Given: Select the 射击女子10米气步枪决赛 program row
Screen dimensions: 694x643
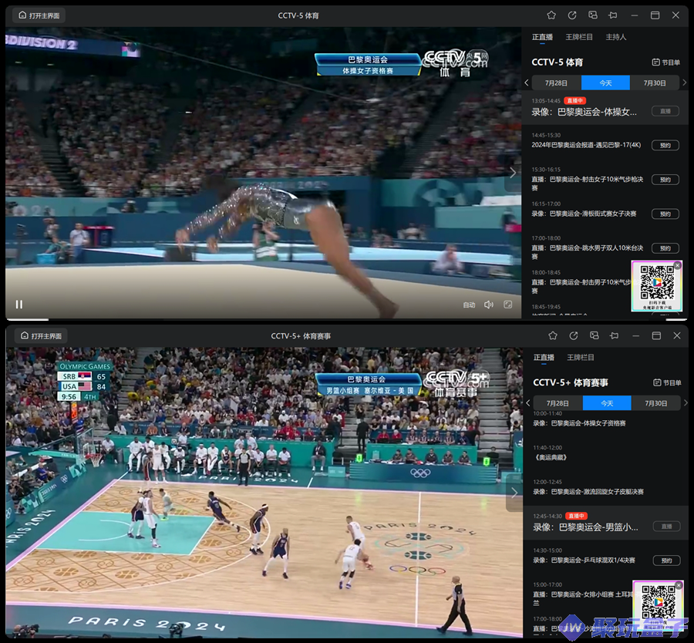Looking at the screenshot, I should pos(605,176).
